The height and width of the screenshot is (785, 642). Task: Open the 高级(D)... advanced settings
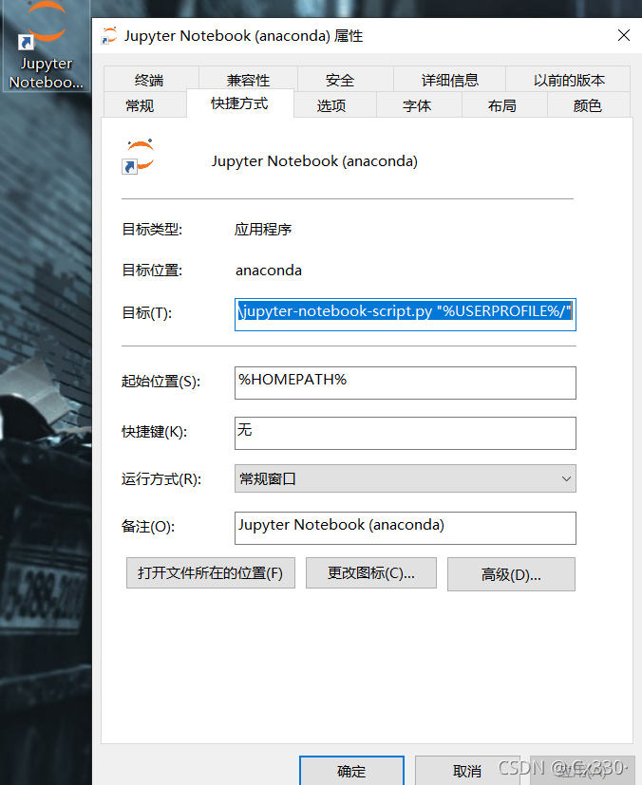(x=511, y=574)
